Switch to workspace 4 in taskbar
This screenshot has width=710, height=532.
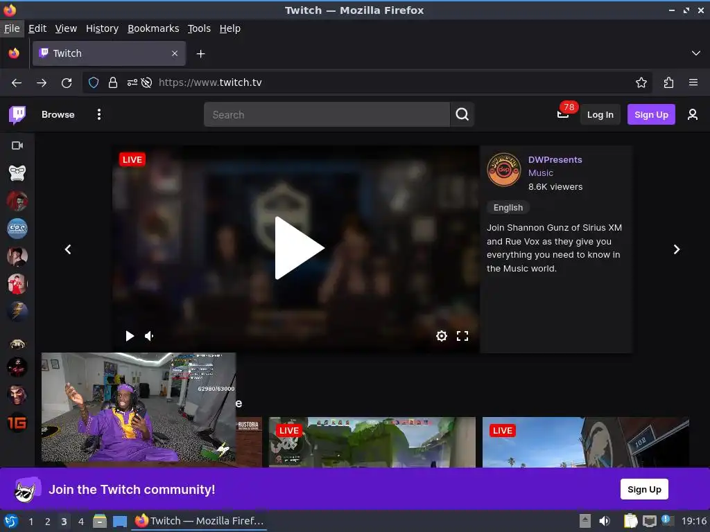click(x=80, y=522)
